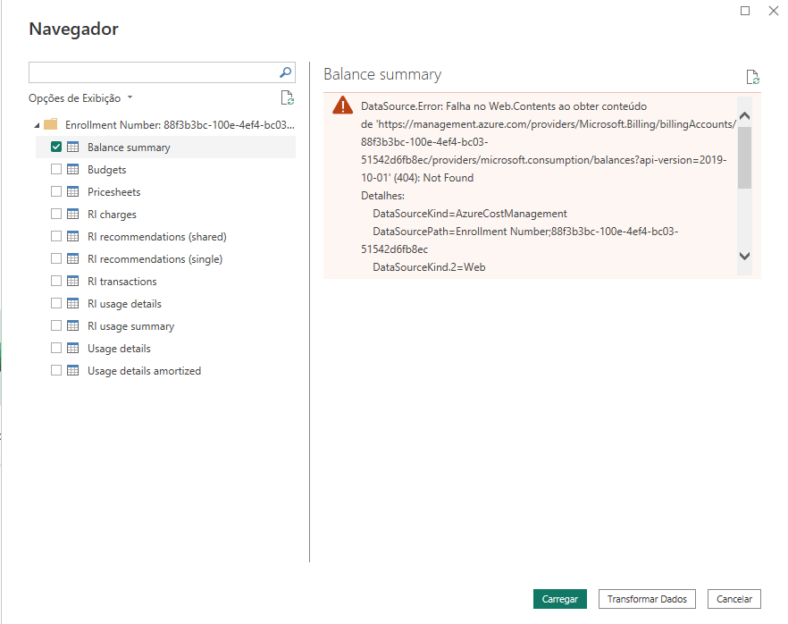Check the RI usage details checkbox
This screenshot has height=624, width=788.
[56, 303]
